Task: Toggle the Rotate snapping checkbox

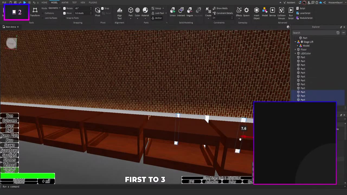Action: pyautogui.click(x=64, y=8)
